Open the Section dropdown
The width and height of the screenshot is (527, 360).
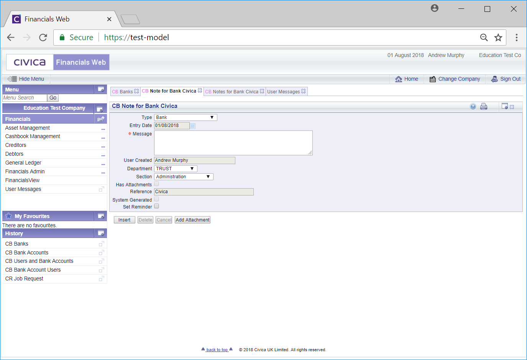pos(184,177)
